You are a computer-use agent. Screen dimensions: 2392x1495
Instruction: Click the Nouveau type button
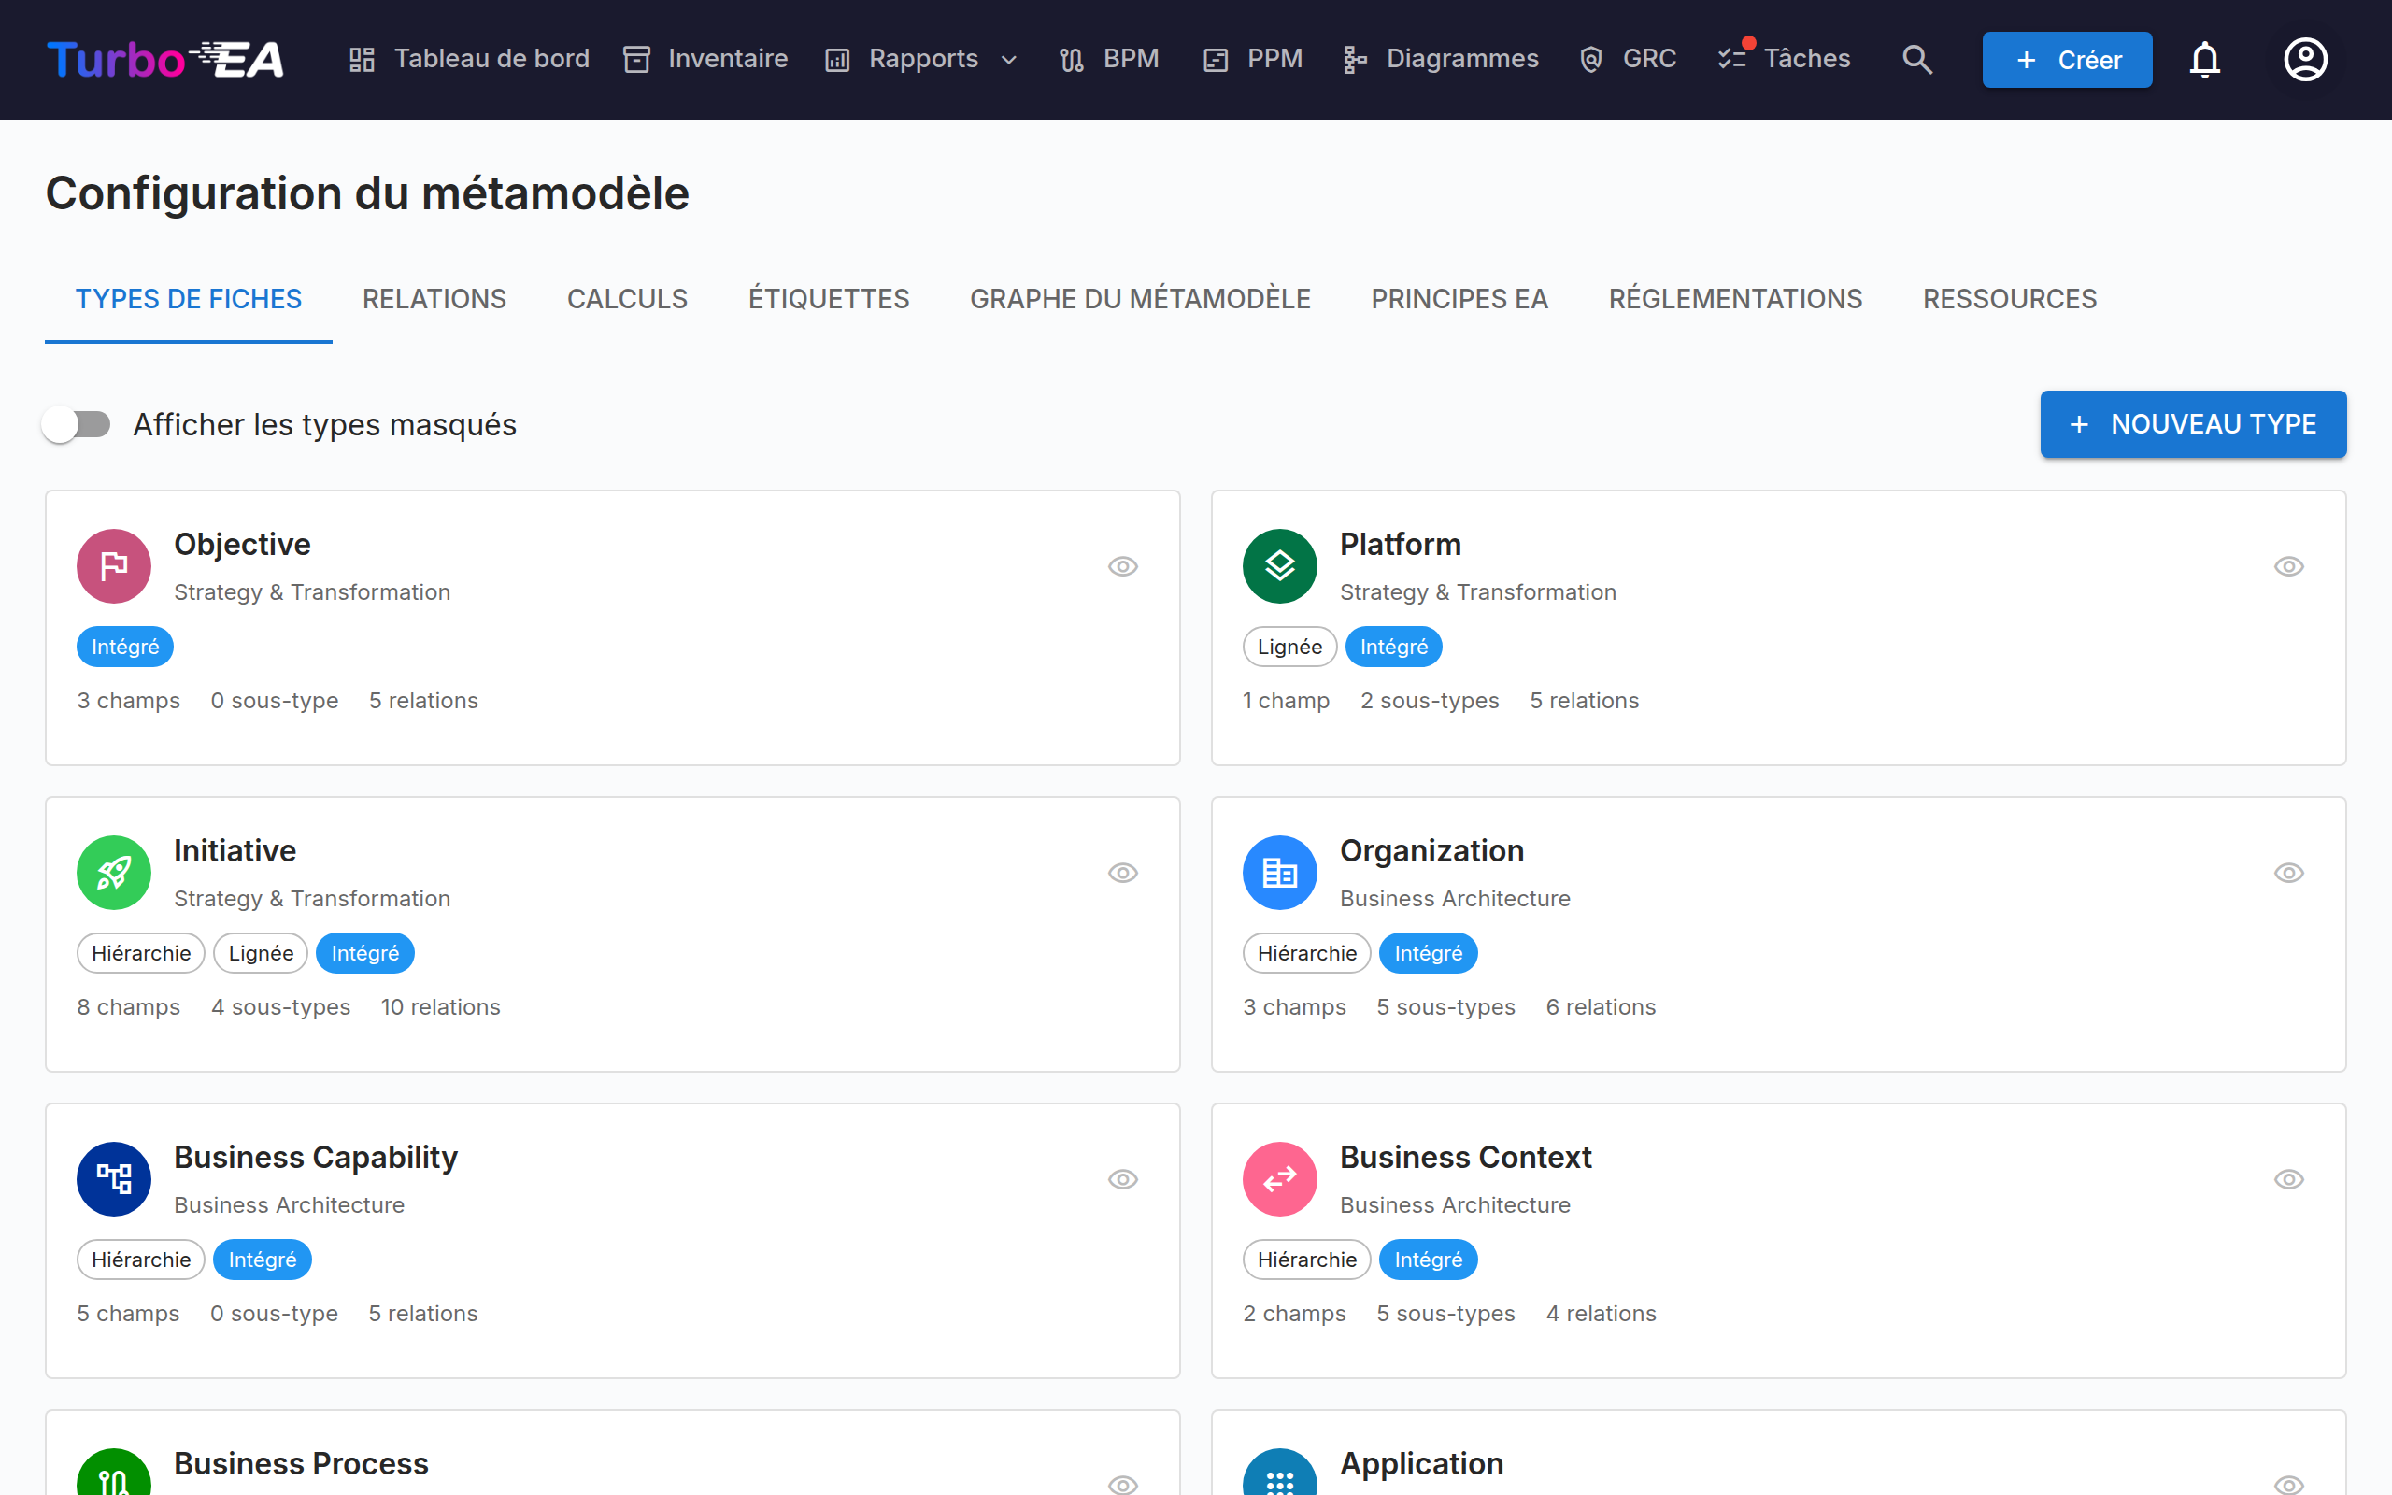point(2192,424)
